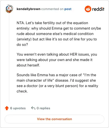
Task: Click the vertical thread line below the avatar
Action: pyautogui.click(x=9, y=57)
